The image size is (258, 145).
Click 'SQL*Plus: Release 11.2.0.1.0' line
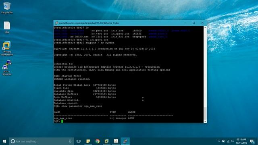click(x=104, y=49)
